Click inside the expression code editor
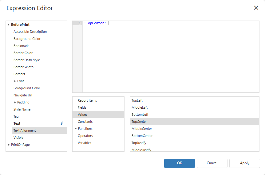 tap(171, 57)
